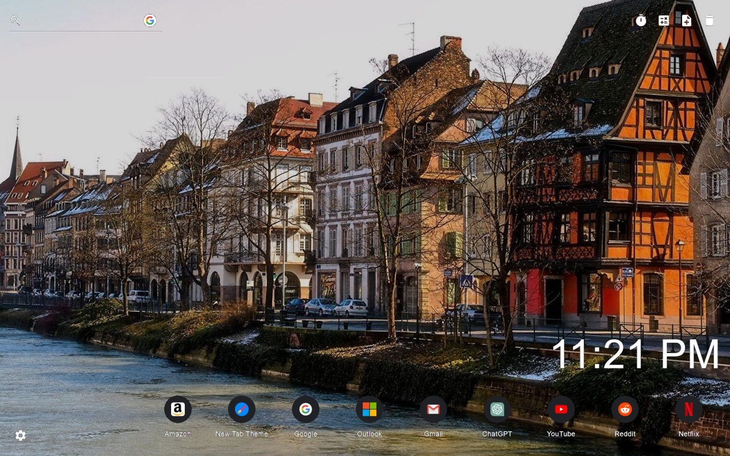Image resolution: width=730 pixels, height=456 pixels.
Task: Open the YouTube shortcut icon
Action: click(x=561, y=409)
